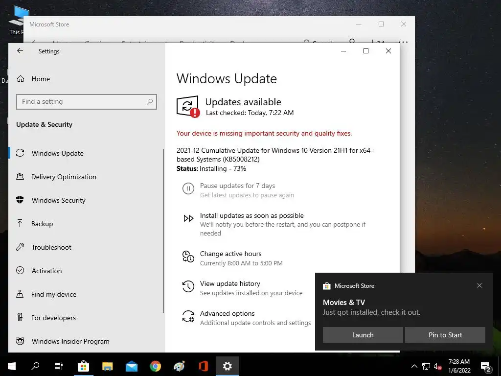Viewport: 501px width, 376px height.
Task: Click the Settings sidebar scrollbar
Action: 163,230
